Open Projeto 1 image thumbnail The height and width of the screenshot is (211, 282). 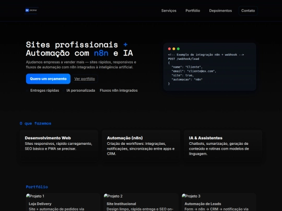[36, 196]
